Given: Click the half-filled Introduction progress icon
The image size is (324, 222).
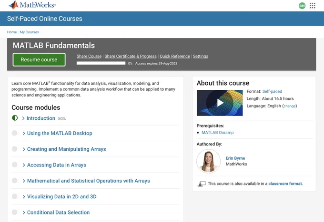Looking at the screenshot, I should click(x=15, y=118).
